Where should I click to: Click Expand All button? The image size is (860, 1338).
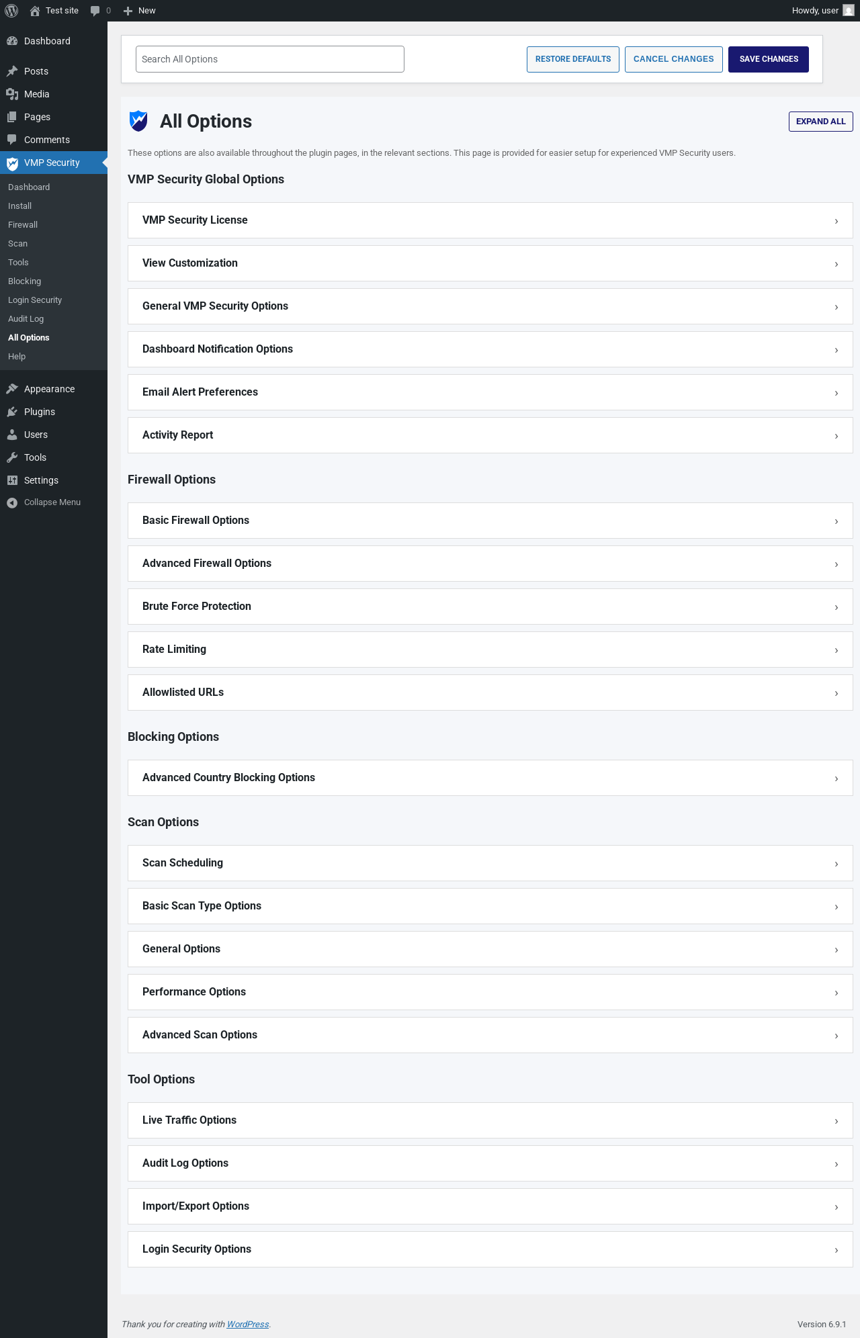[x=821, y=122]
